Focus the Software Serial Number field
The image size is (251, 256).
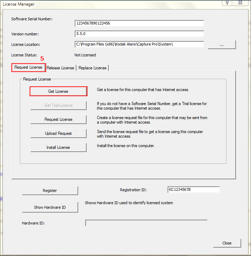(x=139, y=23)
